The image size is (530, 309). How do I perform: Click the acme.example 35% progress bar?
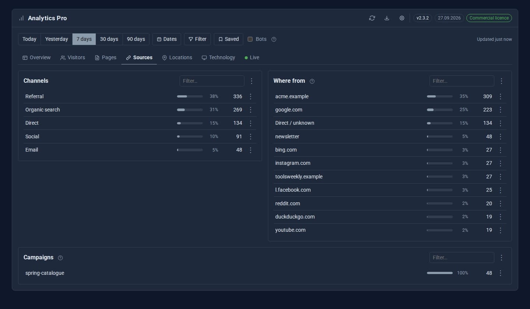point(440,96)
